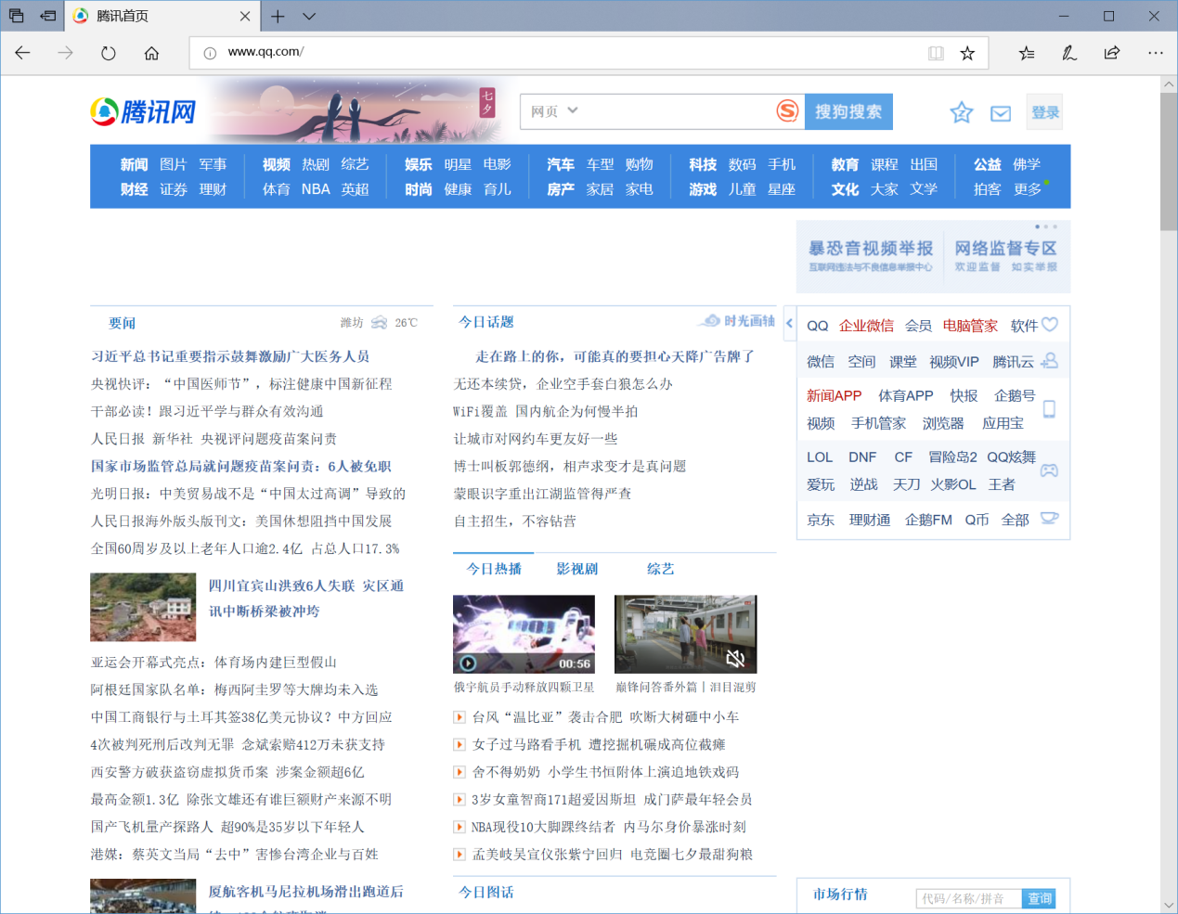Switch to the 影视剧 tab

tap(577, 569)
